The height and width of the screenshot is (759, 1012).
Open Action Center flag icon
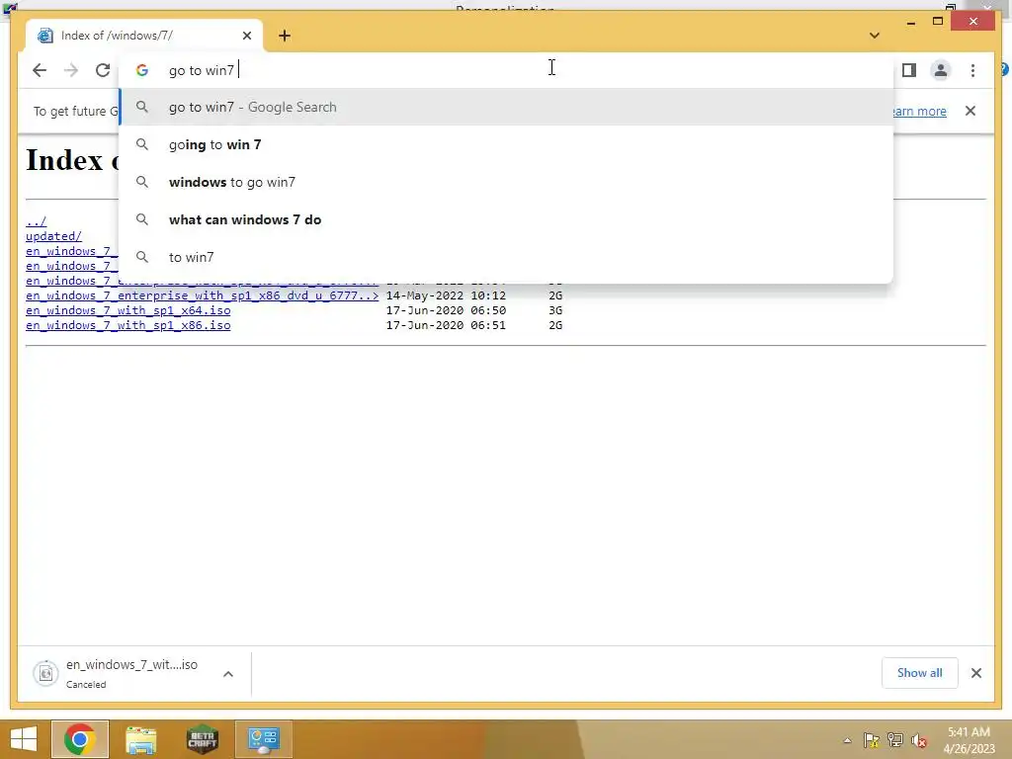pyautogui.click(x=871, y=740)
